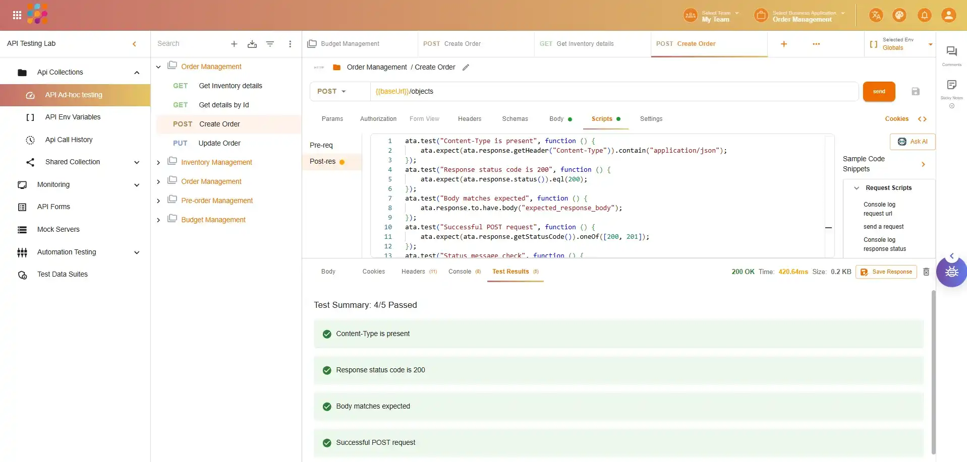Open Sticky Notes from right sidebar
This screenshot has width=967, height=462.
click(x=951, y=85)
